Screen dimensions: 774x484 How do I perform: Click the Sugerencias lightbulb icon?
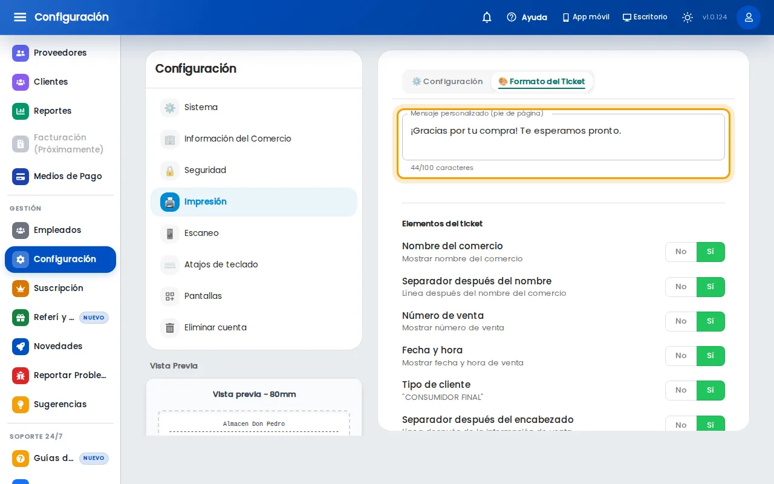click(21, 405)
